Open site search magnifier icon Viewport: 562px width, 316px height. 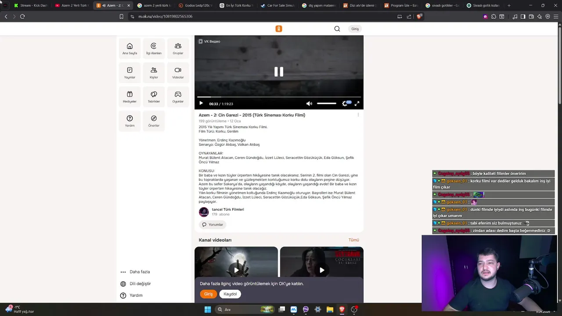point(337,29)
